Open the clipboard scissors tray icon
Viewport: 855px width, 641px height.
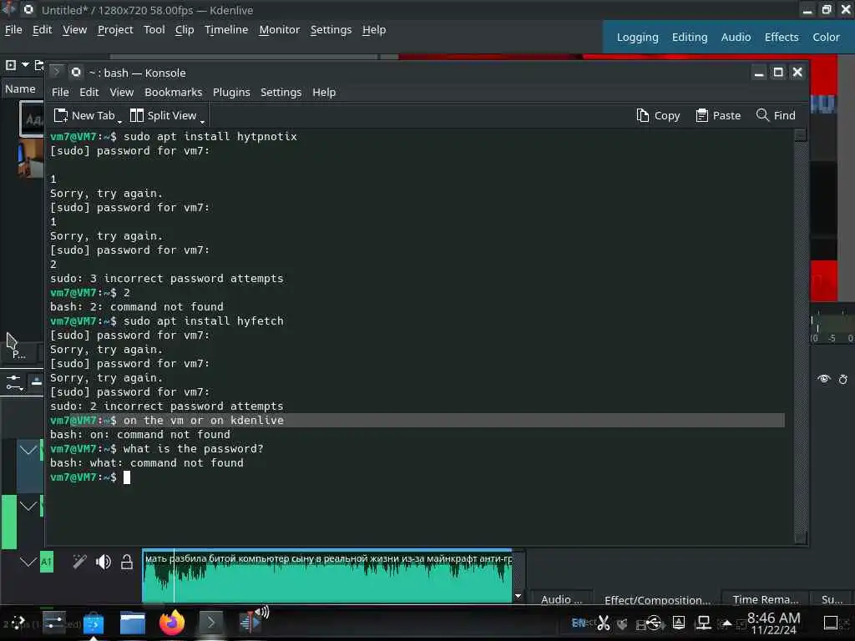click(603, 623)
